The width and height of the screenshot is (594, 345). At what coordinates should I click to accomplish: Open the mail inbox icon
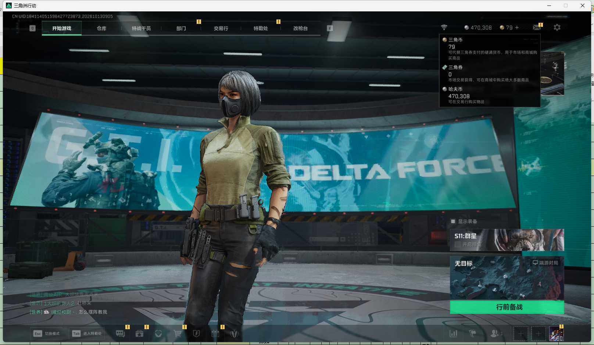click(x=537, y=28)
